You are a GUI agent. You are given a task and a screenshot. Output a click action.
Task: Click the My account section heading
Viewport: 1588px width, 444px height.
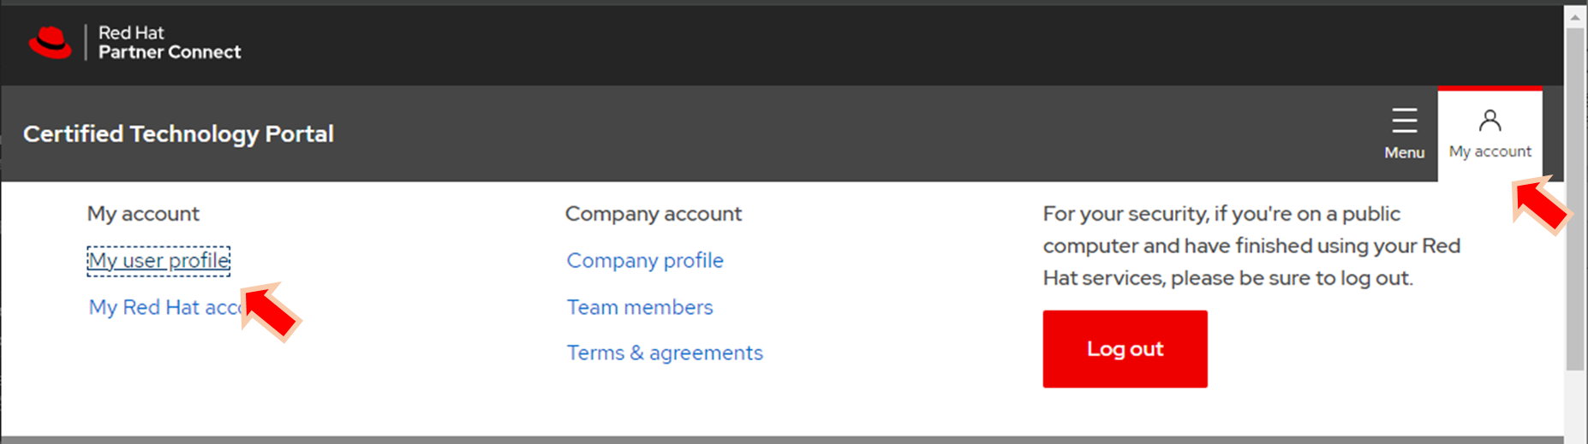(x=143, y=214)
